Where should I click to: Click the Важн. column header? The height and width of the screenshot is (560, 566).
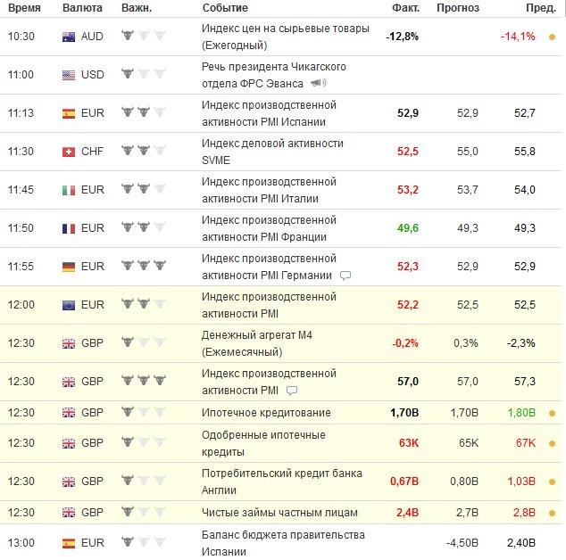tap(137, 8)
